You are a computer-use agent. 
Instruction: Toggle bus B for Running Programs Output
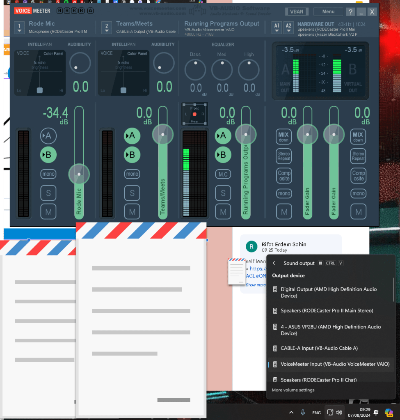coord(223,155)
